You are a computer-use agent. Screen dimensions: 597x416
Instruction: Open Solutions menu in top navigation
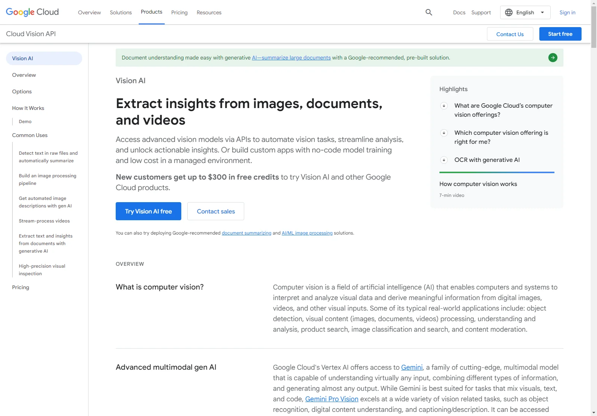pyautogui.click(x=121, y=12)
